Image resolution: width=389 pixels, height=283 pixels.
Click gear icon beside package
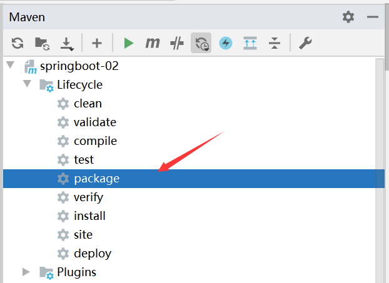(63, 179)
